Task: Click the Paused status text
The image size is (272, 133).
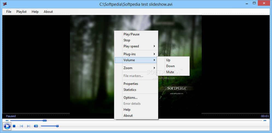Action: click(11, 116)
